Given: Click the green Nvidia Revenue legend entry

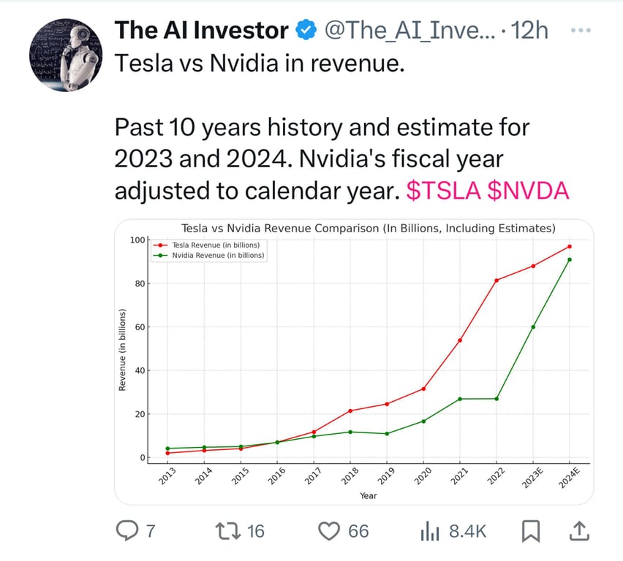Looking at the screenshot, I should 217,256.
